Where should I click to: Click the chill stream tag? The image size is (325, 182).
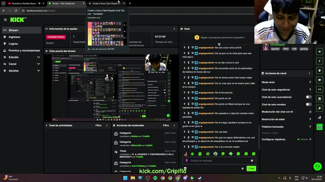294,49
